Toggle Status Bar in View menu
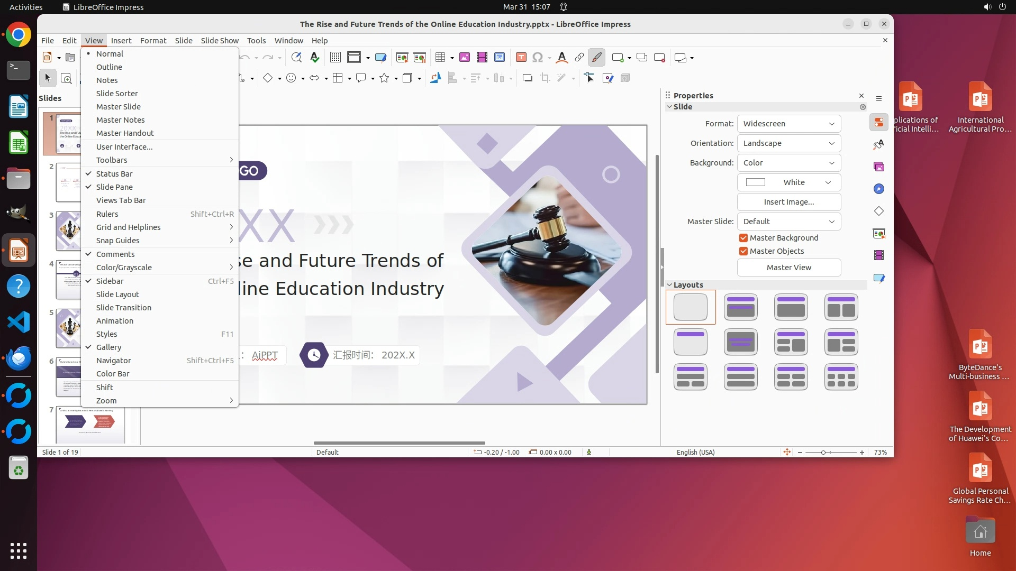 coord(114,174)
